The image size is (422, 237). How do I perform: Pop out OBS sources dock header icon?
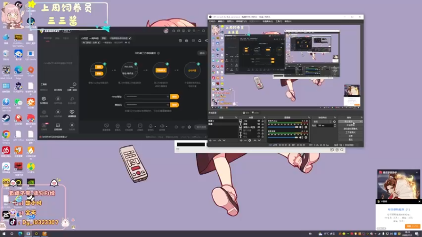[x=264, y=117]
